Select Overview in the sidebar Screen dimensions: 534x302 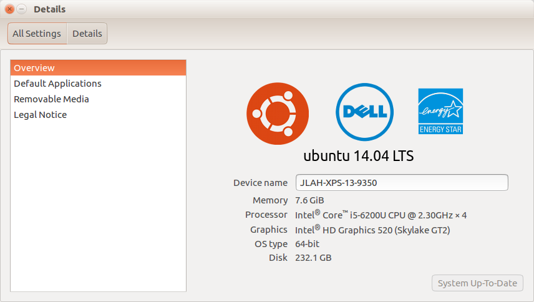(98, 68)
